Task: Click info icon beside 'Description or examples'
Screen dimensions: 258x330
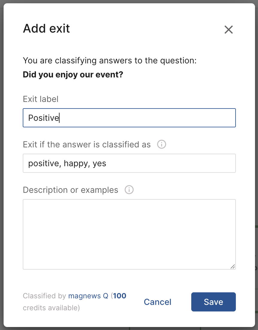Action: [x=129, y=190]
